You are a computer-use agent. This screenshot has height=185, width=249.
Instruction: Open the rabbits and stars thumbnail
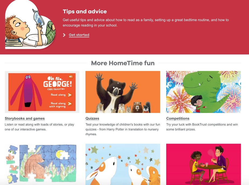(123, 164)
